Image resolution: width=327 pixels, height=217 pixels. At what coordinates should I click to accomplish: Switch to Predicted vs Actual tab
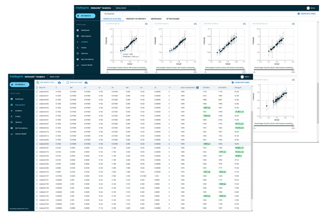click(112, 19)
